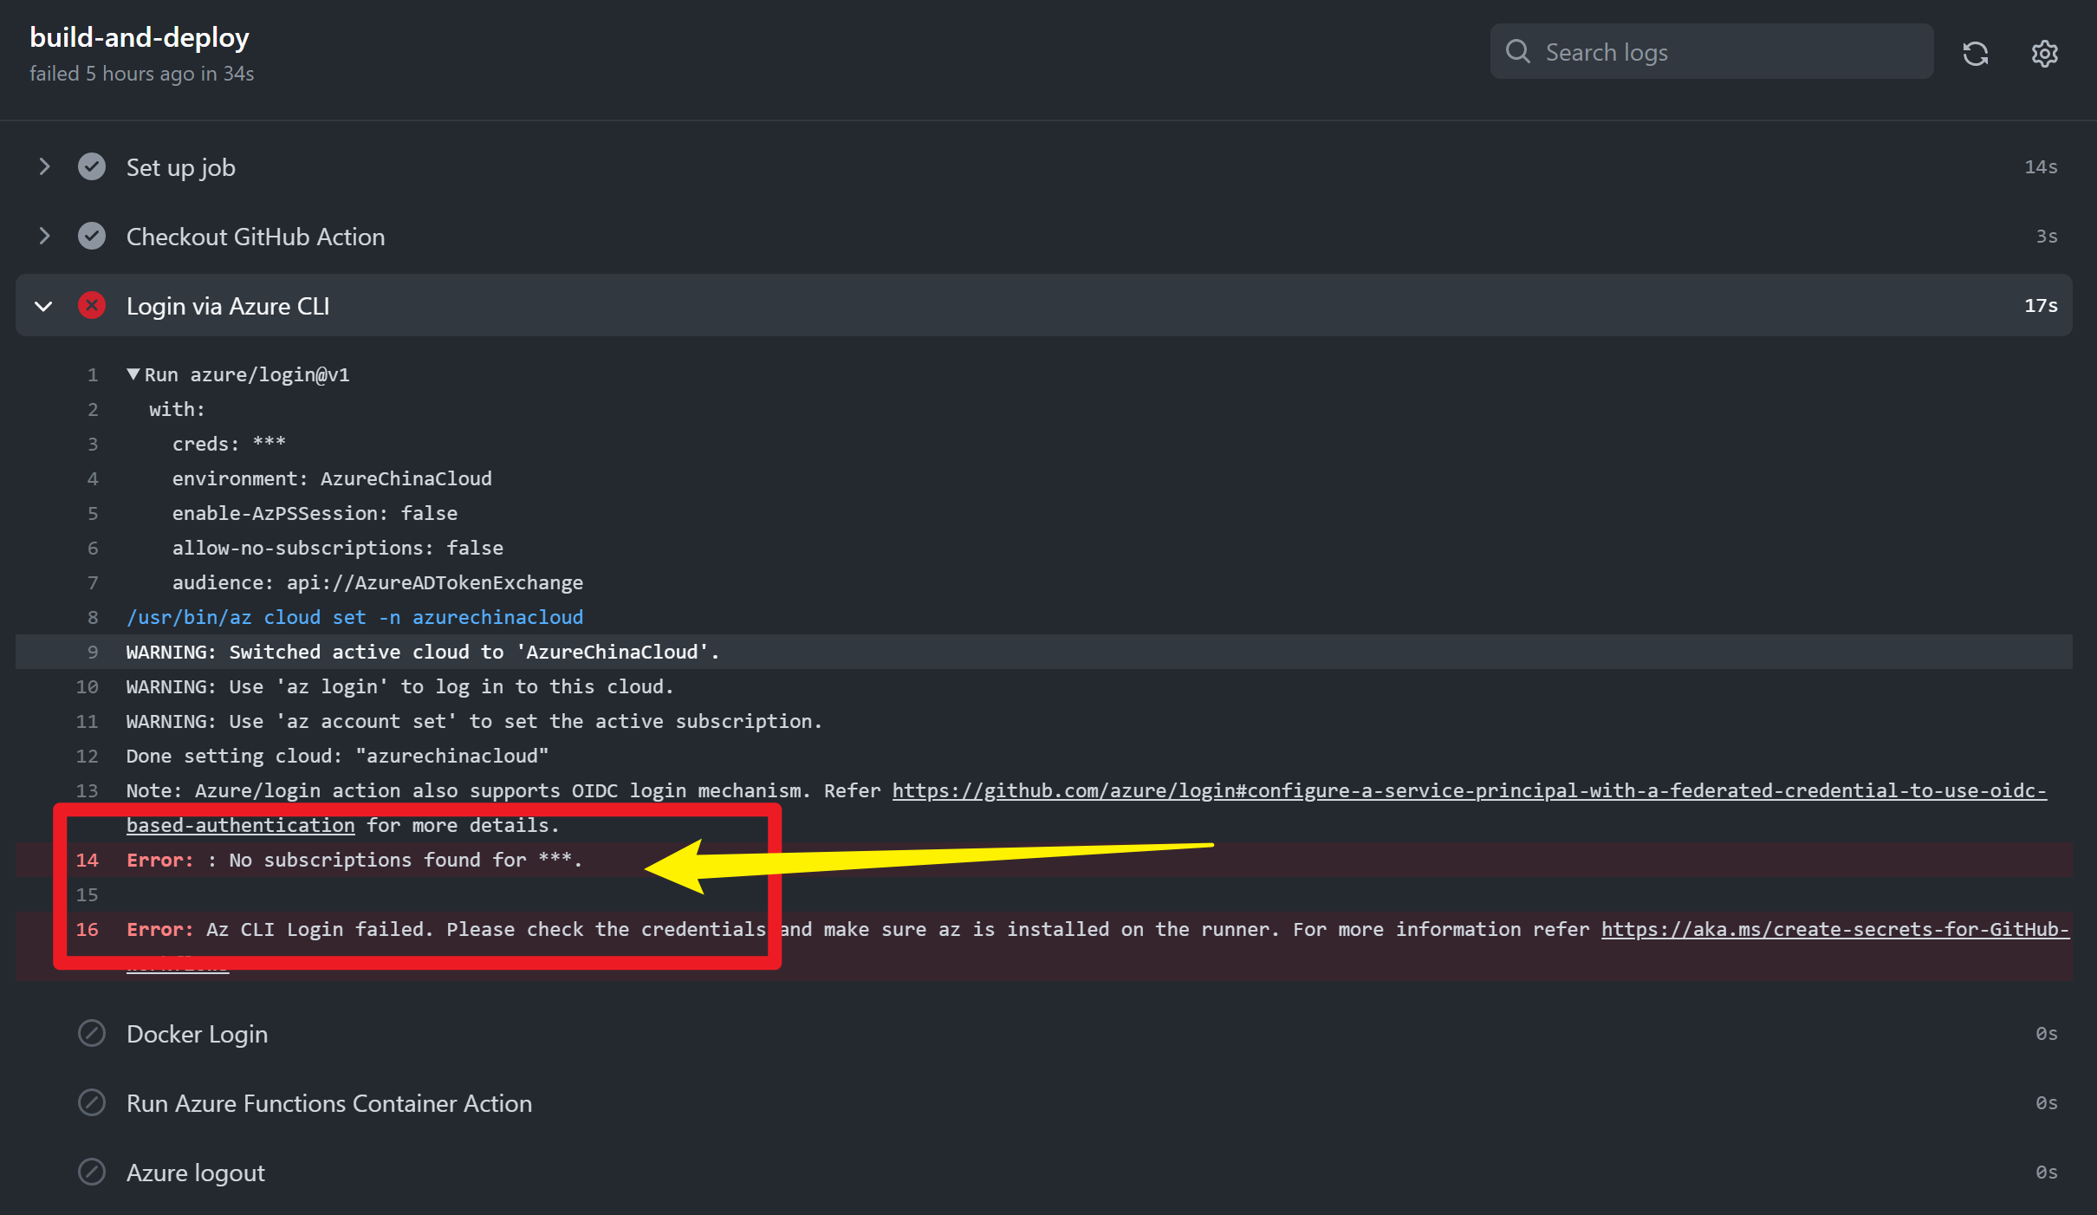Open the aka.ms create-secrets link
The width and height of the screenshot is (2097, 1215).
coord(1834,929)
